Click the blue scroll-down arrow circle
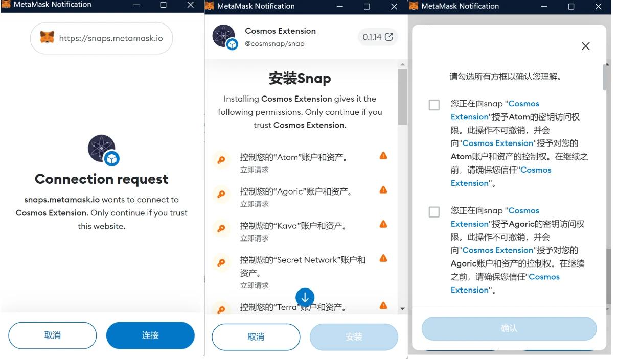The height and width of the screenshot is (361, 618). click(305, 297)
